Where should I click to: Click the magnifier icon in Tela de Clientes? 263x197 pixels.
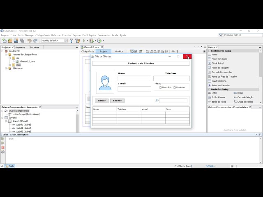point(157,101)
